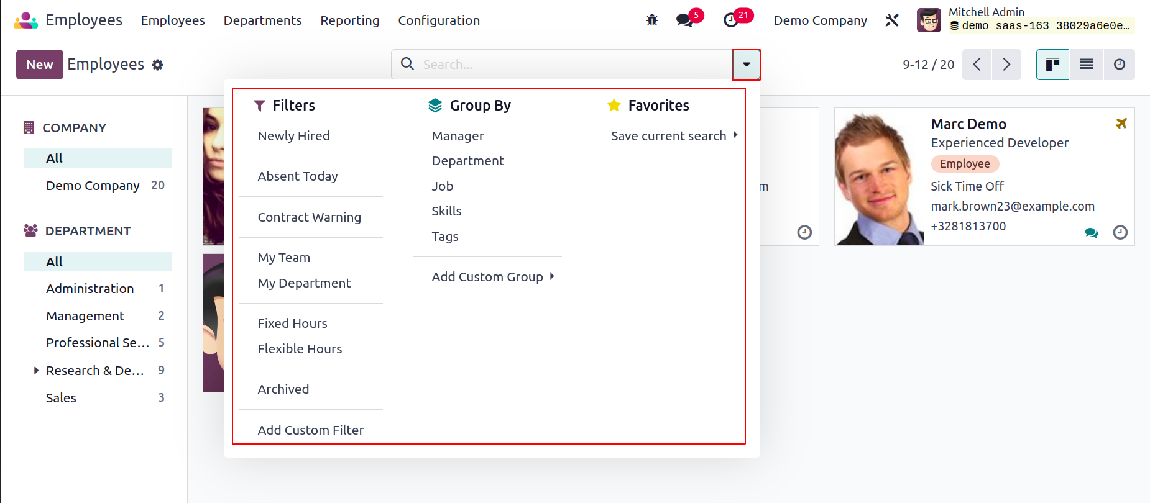Open the conversations chat icon
1150x503 pixels.
(685, 20)
